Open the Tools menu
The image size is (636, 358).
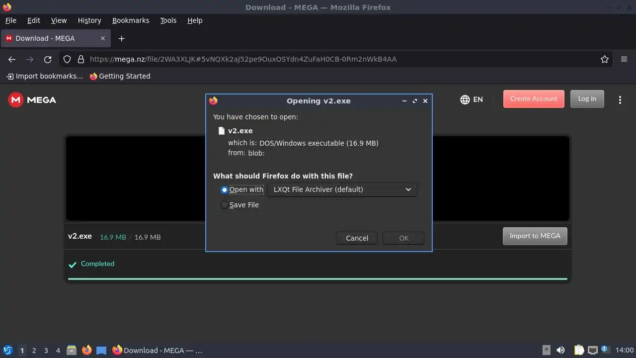click(x=168, y=20)
